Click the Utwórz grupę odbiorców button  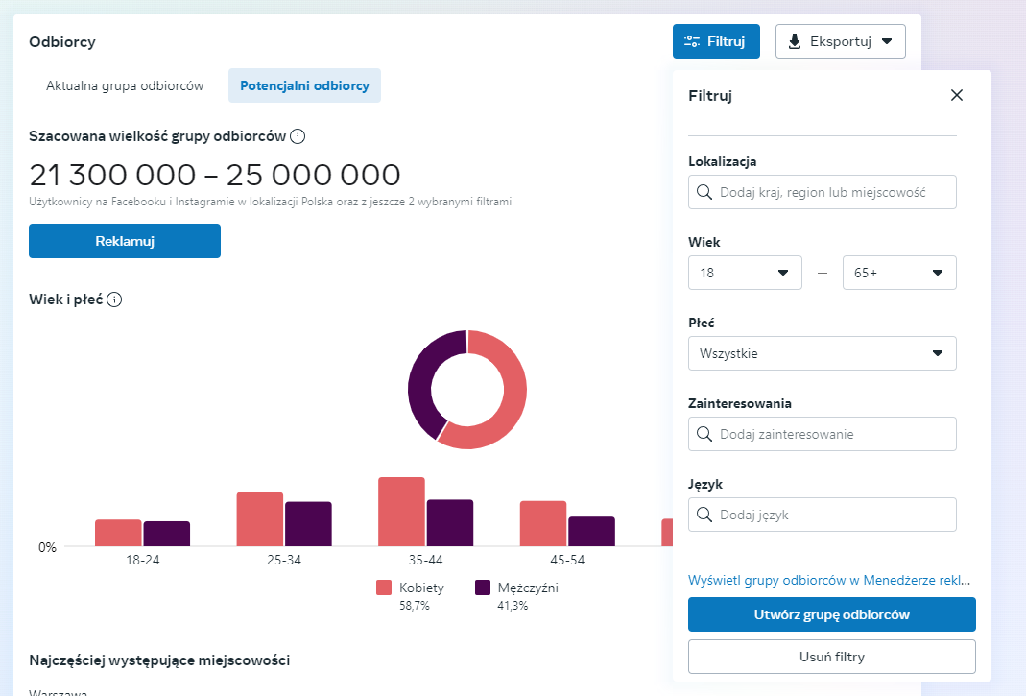[x=831, y=614]
